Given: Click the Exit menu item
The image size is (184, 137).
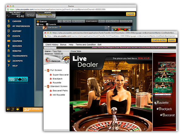Looking at the screenshot, I should pos(99,44).
